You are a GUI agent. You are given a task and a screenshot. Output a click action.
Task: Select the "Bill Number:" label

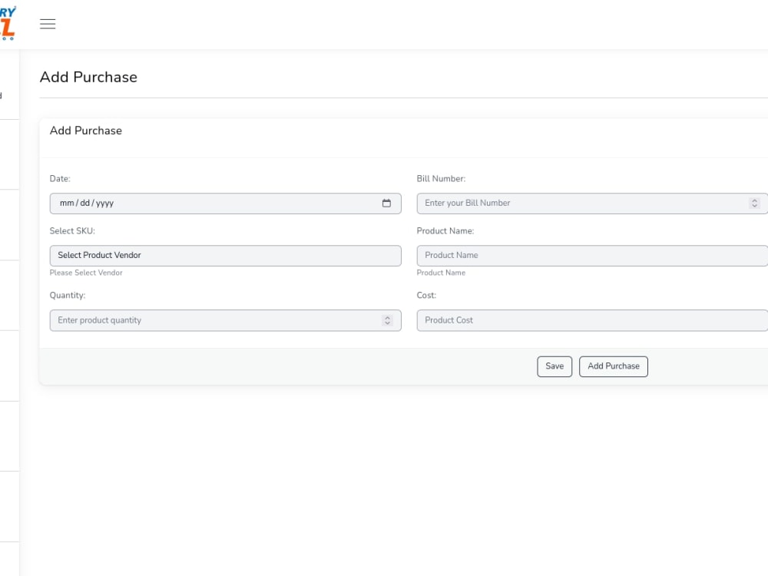point(441,179)
